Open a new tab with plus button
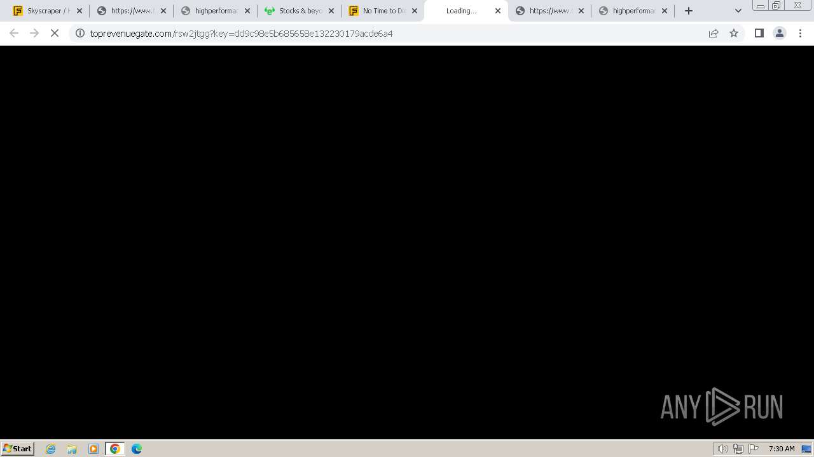 tap(689, 11)
